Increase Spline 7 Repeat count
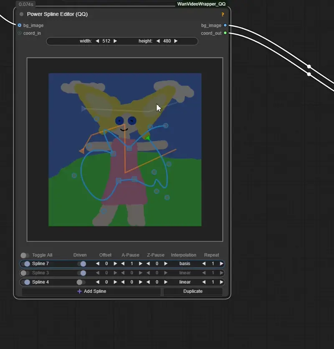The width and height of the screenshot is (334, 349). click(x=221, y=264)
